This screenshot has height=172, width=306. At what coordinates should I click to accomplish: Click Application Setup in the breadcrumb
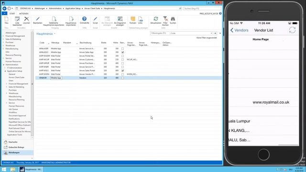73,9
